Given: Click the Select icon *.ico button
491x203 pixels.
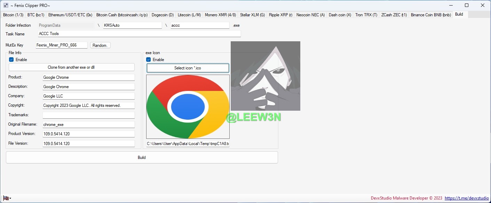Looking at the screenshot, I should click(188, 68).
